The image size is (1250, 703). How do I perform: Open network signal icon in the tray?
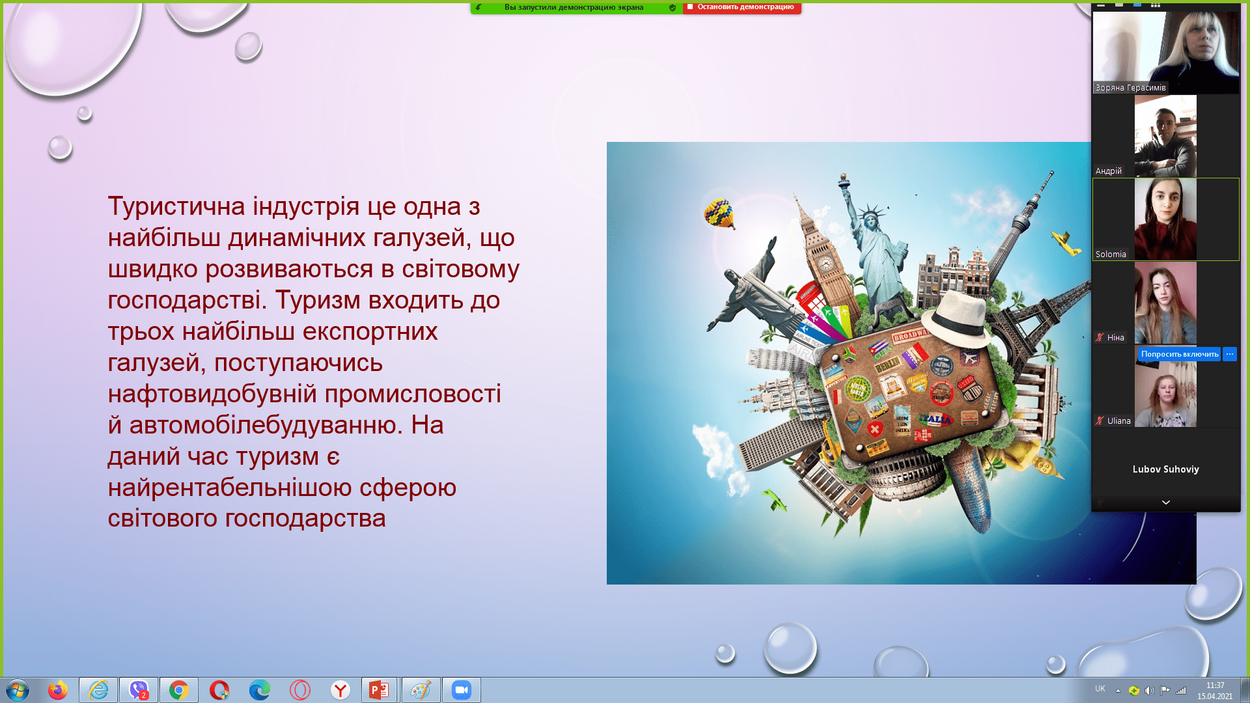click(x=1181, y=691)
